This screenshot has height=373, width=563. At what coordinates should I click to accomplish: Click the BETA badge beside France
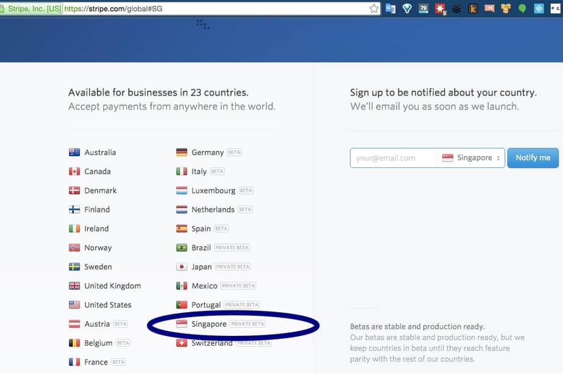pyautogui.click(x=118, y=362)
